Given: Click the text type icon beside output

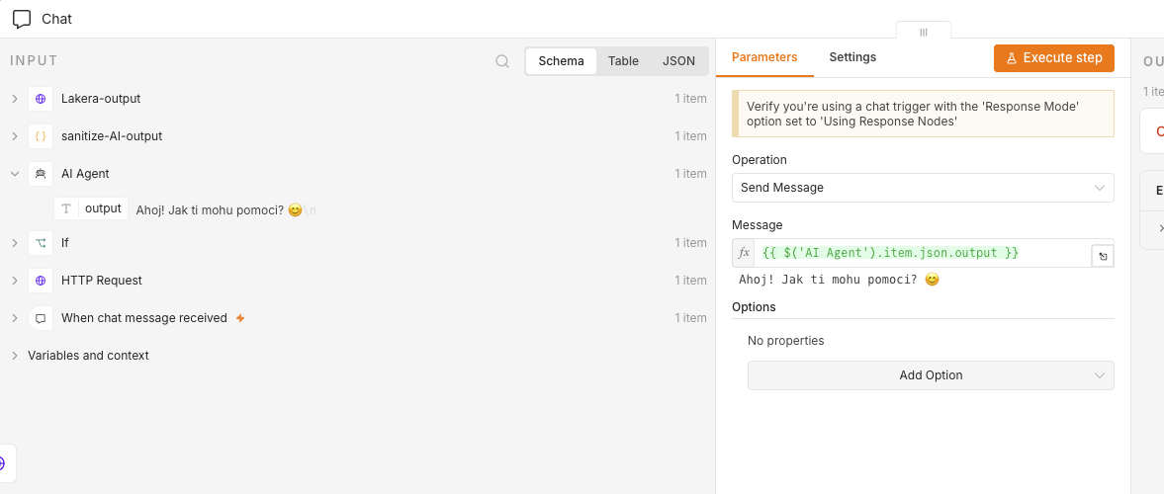Looking at the screenshot, I should (x=66, y=209).
